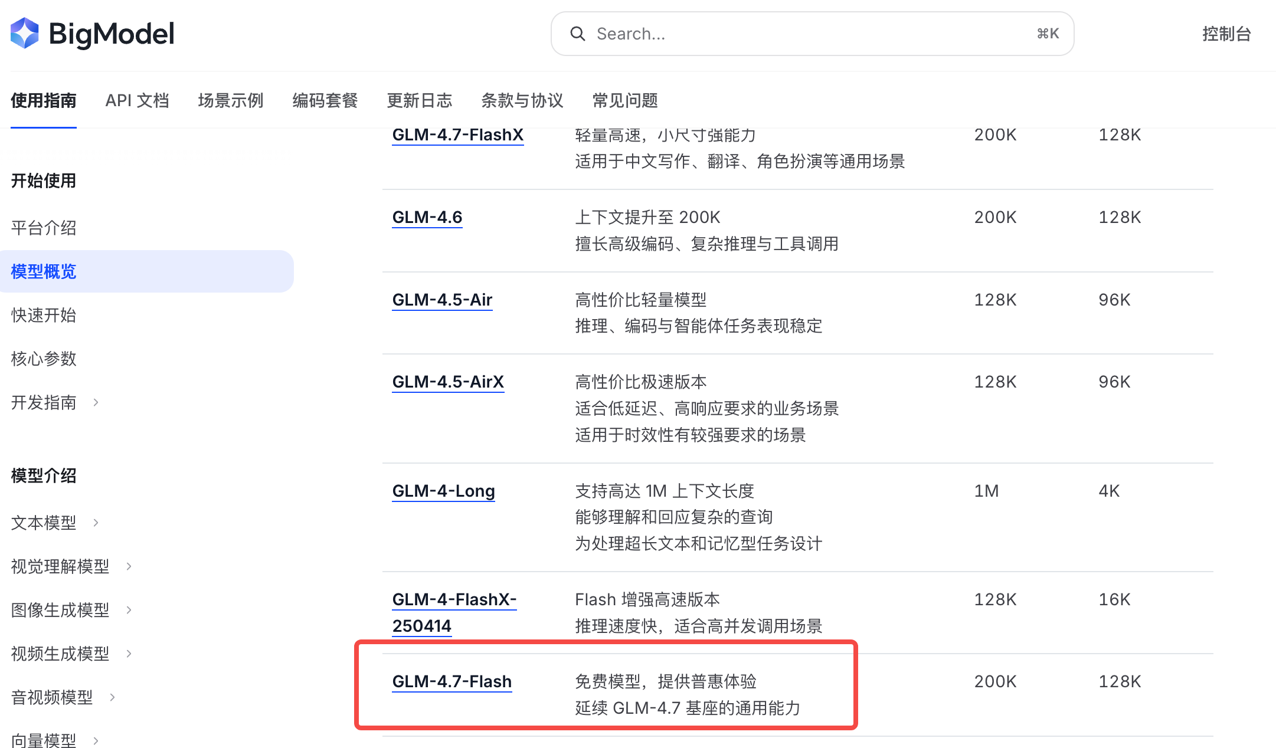Click the 音视频模型 sidebar label
1276x748 pixels.
point(52,697)
